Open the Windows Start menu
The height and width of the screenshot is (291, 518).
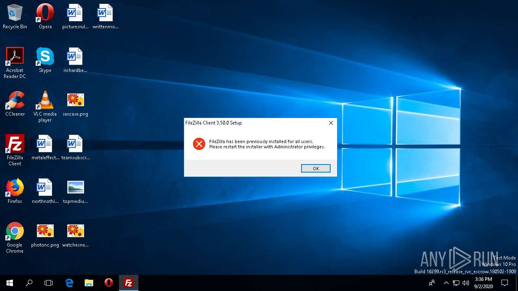point(10,283)
